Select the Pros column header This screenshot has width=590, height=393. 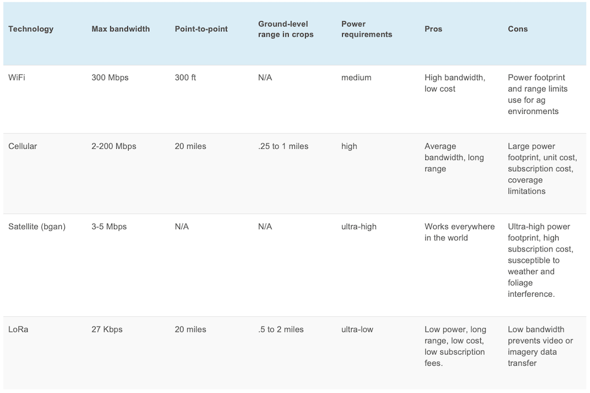point(434,29)
